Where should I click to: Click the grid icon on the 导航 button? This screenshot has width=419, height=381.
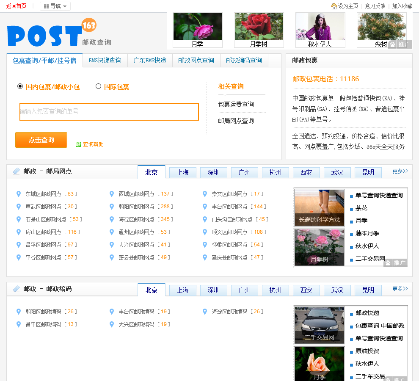(x=46, y=6)
